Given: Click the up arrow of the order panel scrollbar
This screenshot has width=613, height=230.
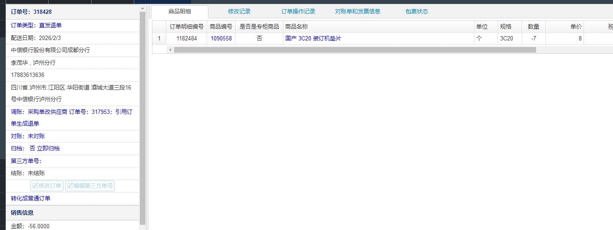Looking at the screenshot, I should click(x=142, y=9).
